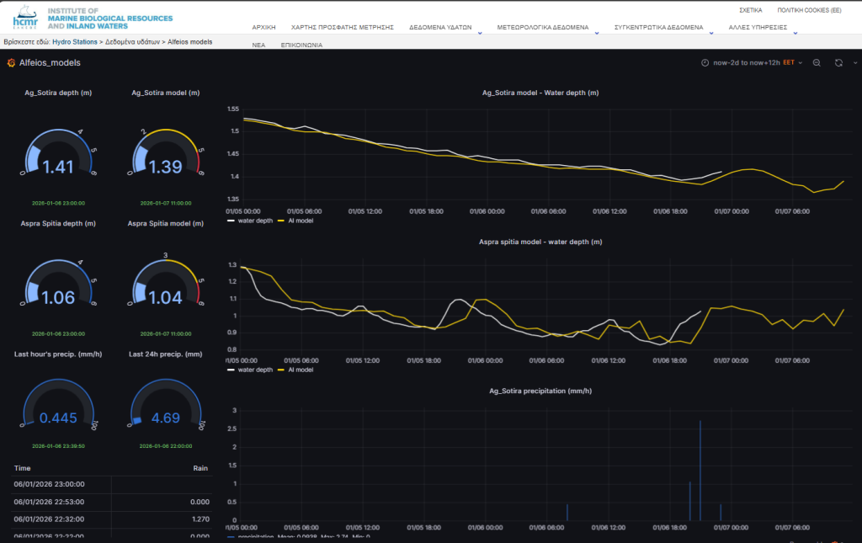Click the tallest precipitation bar in chart
862x543 pixels.
point(700,470)
